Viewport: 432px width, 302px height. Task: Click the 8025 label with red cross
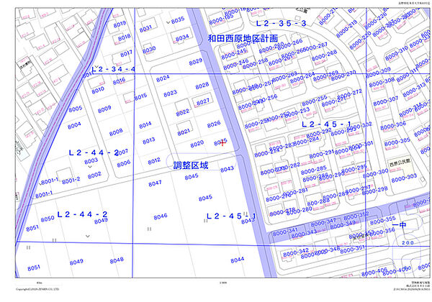[x=220, y=142]
